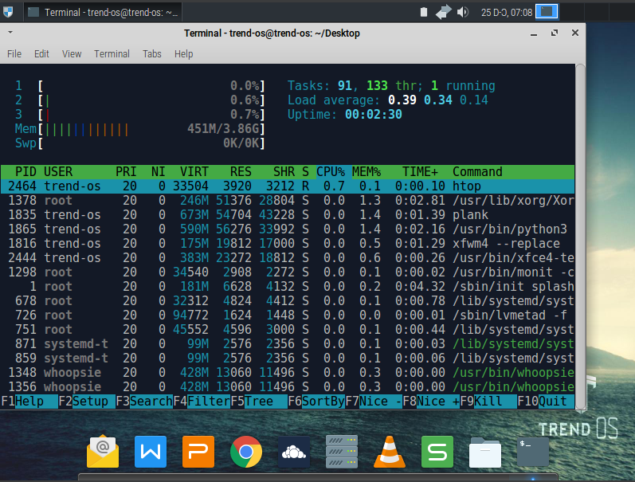This screenshot has width=635, height=482.
Task: Open the file manager folder icon
Action: [x=484, y=452]
